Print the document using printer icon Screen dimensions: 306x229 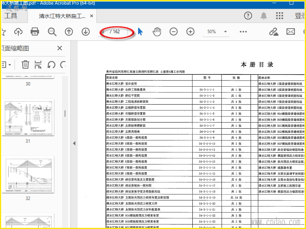click(x=35, y=32)
